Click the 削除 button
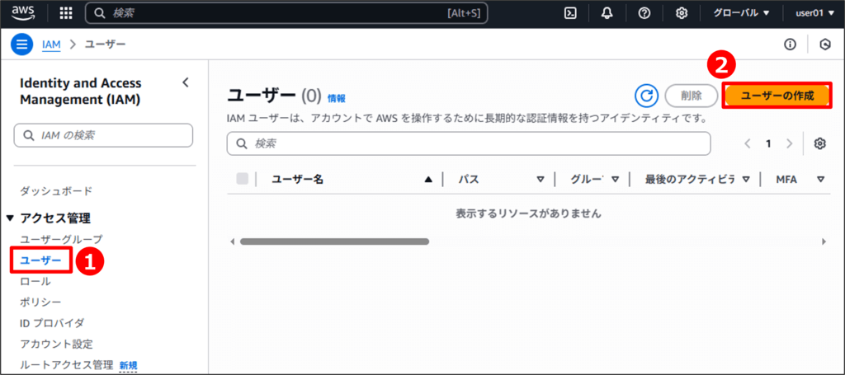Screen dimensions: 845x375 (692, 96)
